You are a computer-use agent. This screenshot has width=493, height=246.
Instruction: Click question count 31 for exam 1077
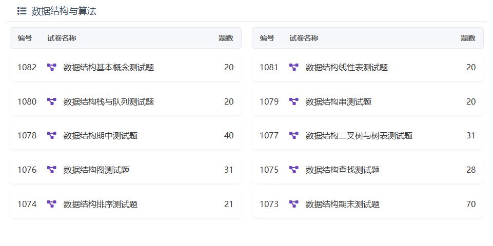pyautogui.click(x=471, y=135)
